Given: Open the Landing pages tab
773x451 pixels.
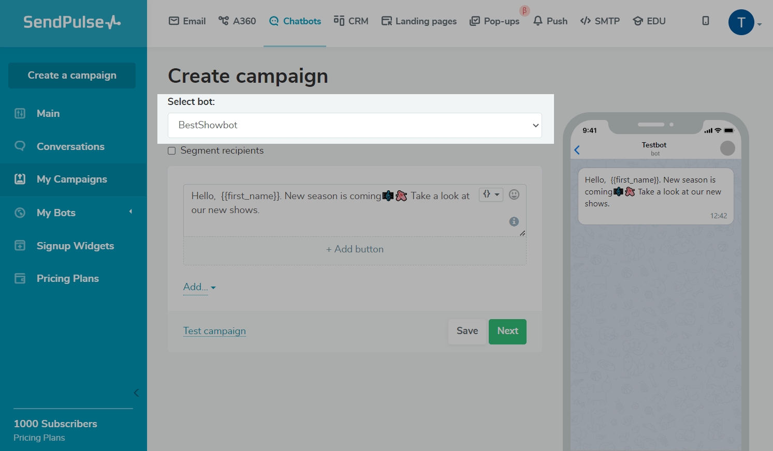Looking at the screenshot, I should coord(419,21).
